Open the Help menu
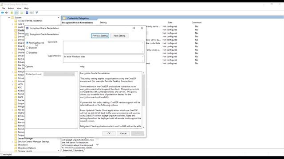 pos(27,8)
